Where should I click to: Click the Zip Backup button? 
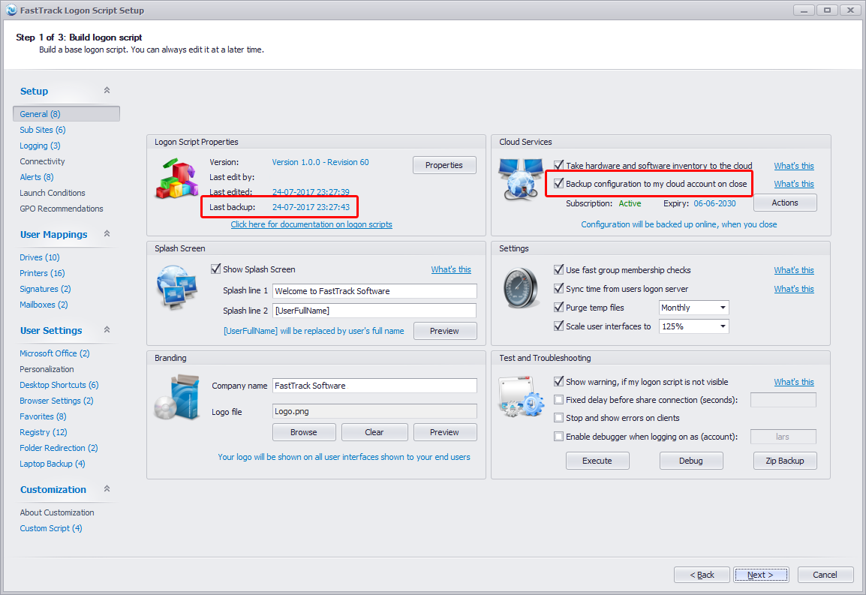click(x=785, y=461)
